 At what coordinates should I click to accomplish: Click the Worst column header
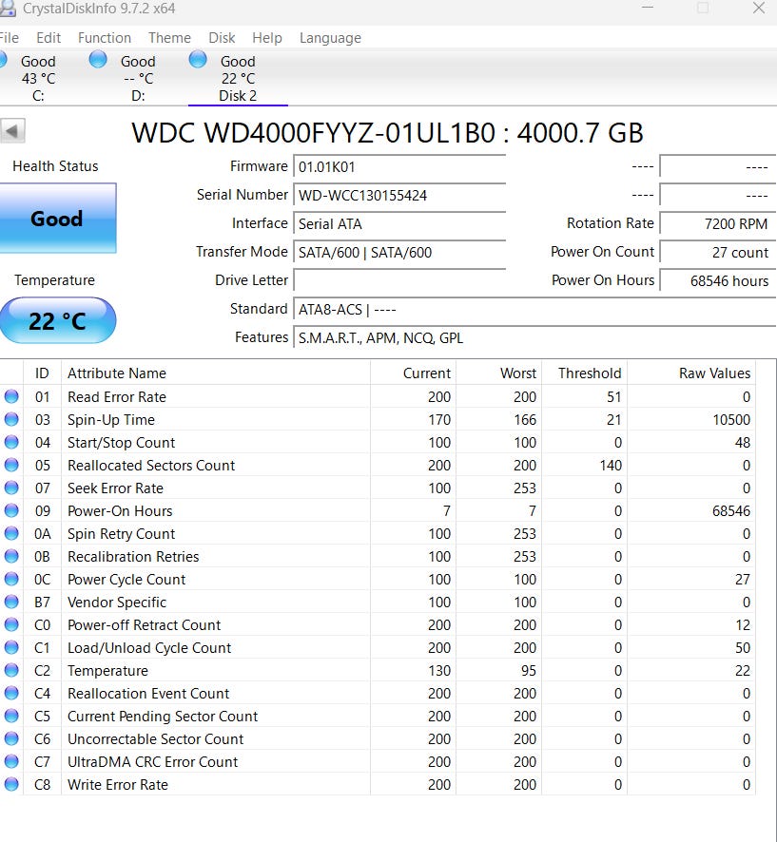[x=498, y=373]
